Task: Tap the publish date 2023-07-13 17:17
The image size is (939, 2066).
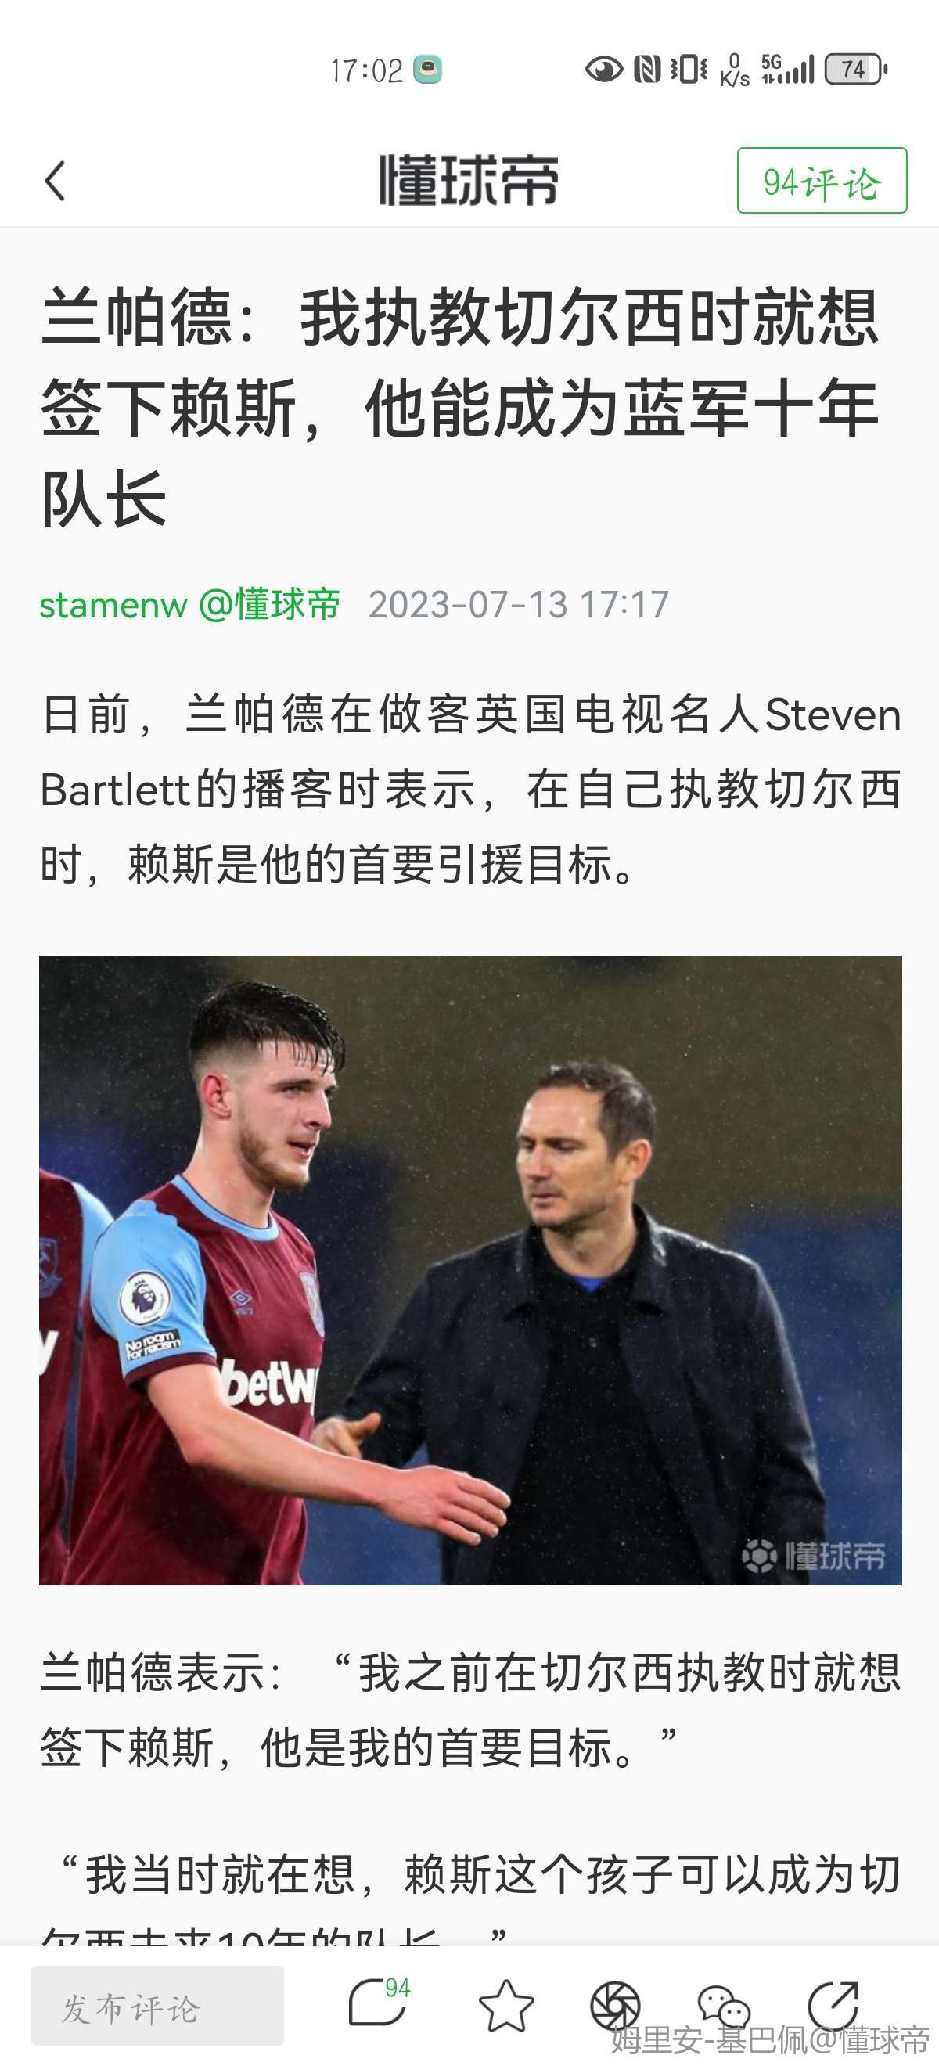Action: [519, 604]
